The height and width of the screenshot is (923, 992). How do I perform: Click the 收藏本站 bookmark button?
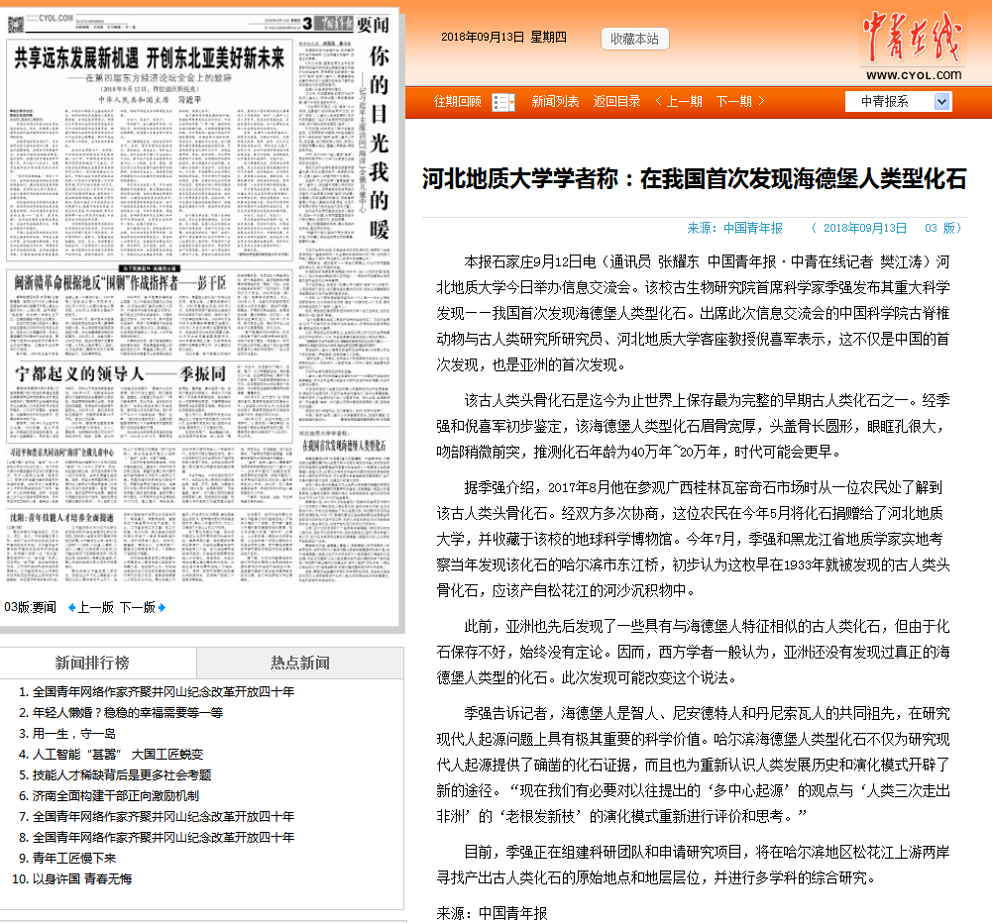point(634,39)
